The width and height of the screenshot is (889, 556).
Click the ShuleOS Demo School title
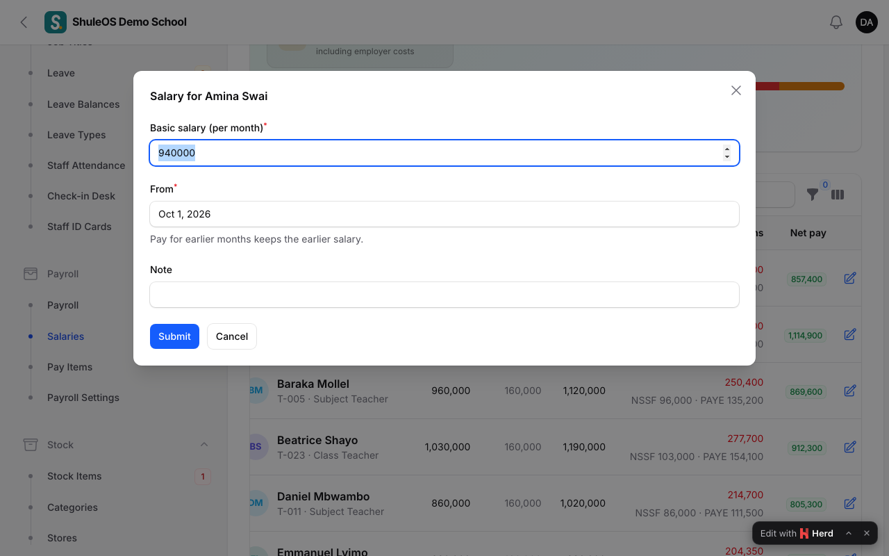coord(129,22)
